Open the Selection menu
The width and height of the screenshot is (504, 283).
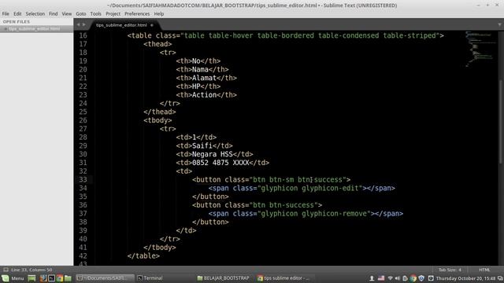[x=35, y=14]
